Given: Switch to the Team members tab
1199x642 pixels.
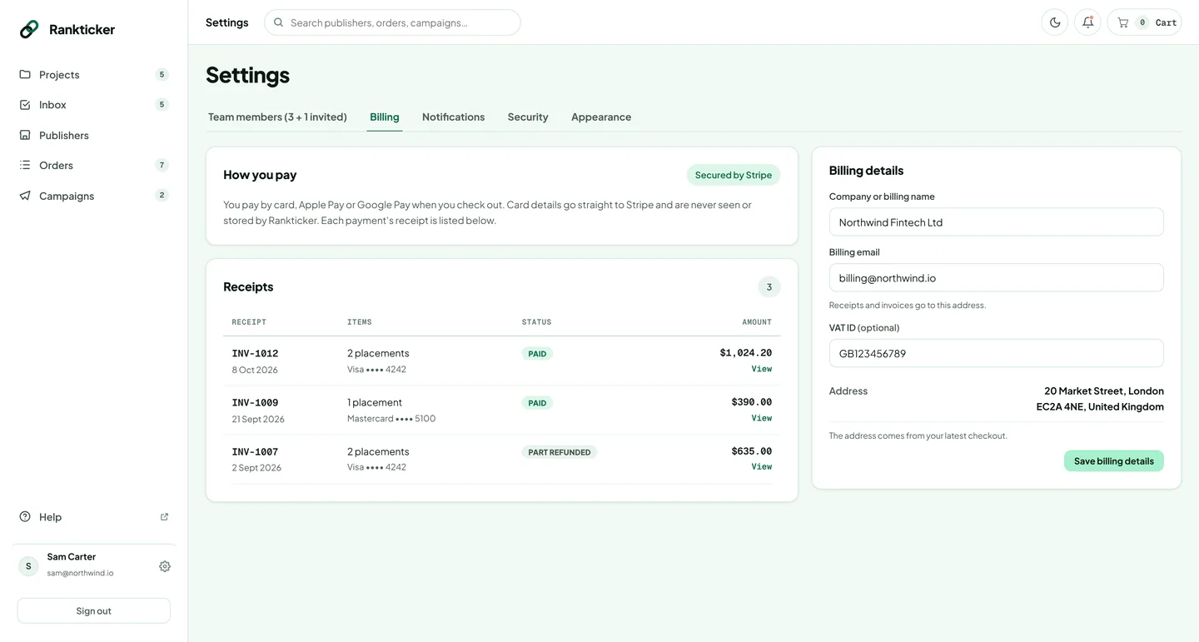Looking at the screenshot, I should pos(277,117).
